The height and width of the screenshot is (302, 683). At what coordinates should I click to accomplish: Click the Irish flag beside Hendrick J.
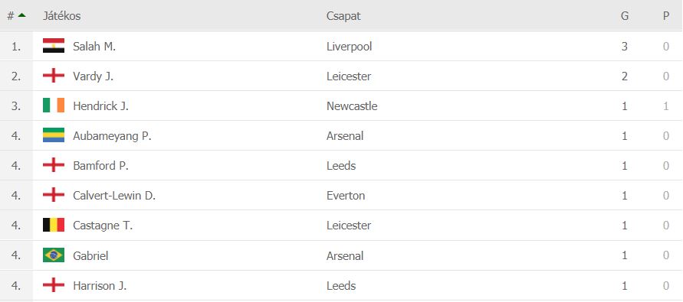click(54, 106)
